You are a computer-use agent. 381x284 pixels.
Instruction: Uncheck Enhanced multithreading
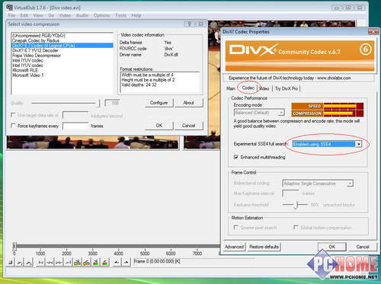click(x=236, y=157)
